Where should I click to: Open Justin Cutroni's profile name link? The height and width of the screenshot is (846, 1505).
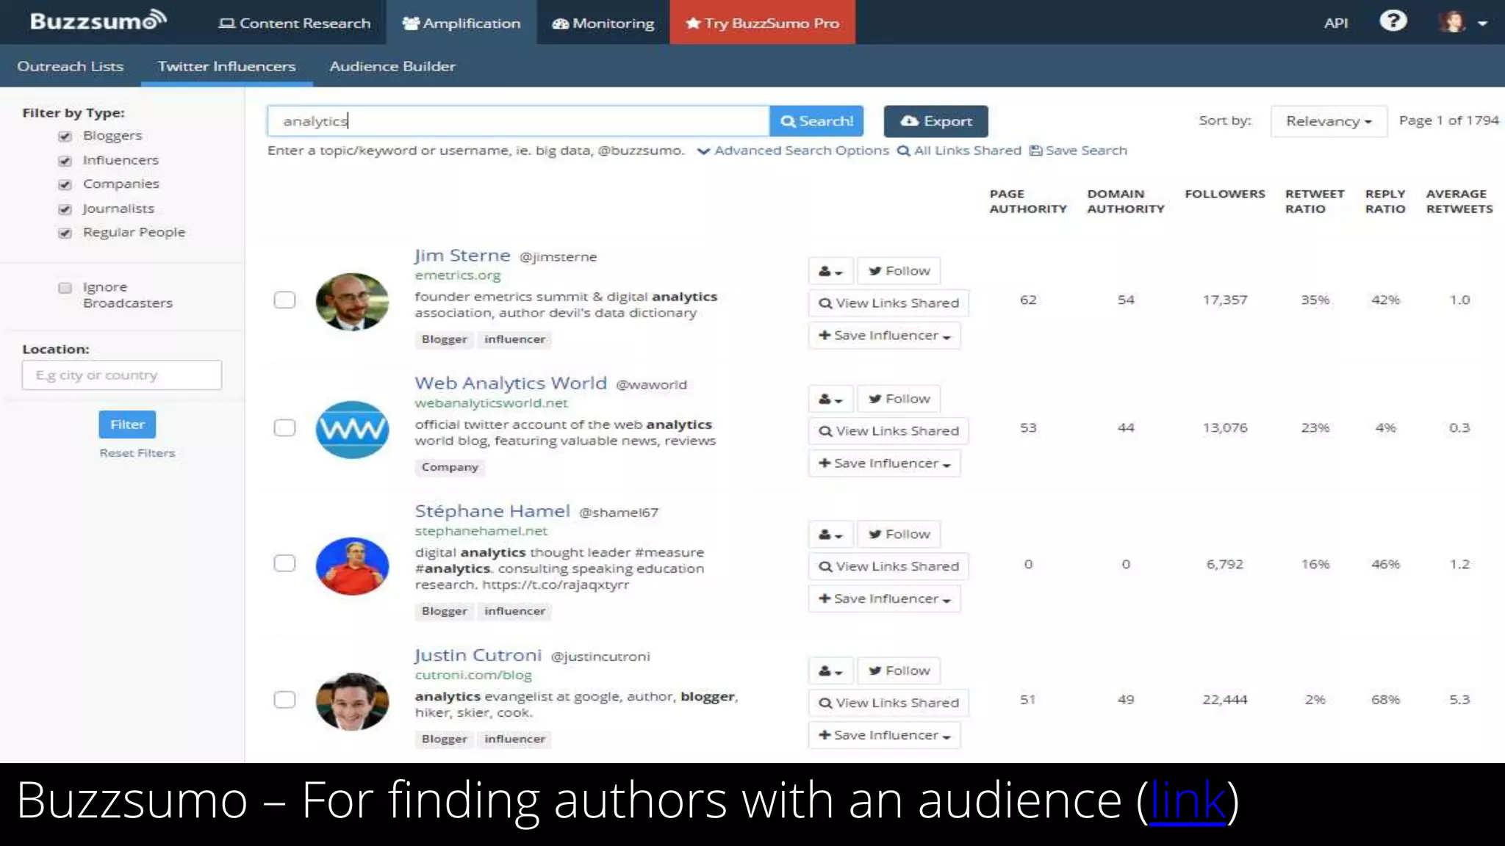pos(478,655)
